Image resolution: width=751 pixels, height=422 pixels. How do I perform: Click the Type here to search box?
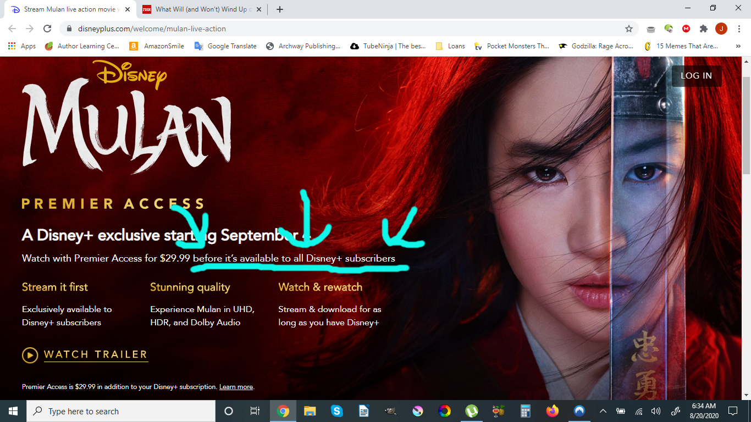tap(121, 411)
